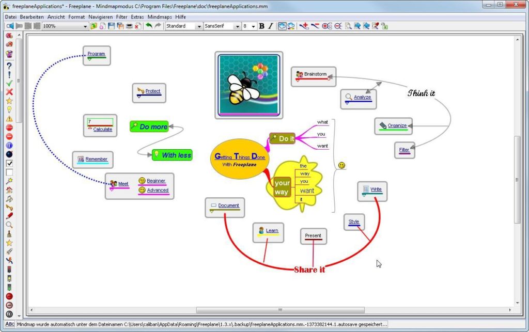The width and height of the screenshot is (529, 332).
Task: Select the red X icon in the icon sidebar
Action: [x=9, y=92]
